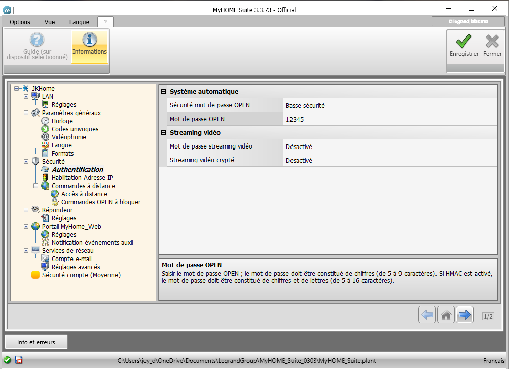
Task: Select Réglages under Répondeur
Action: point(64,218)
